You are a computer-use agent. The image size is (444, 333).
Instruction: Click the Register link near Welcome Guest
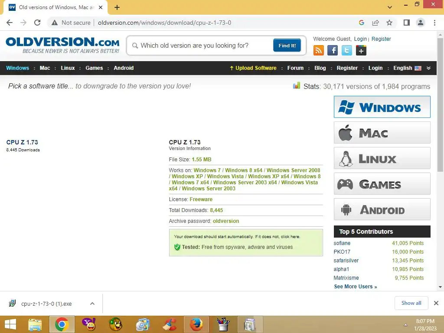[381, 39]
